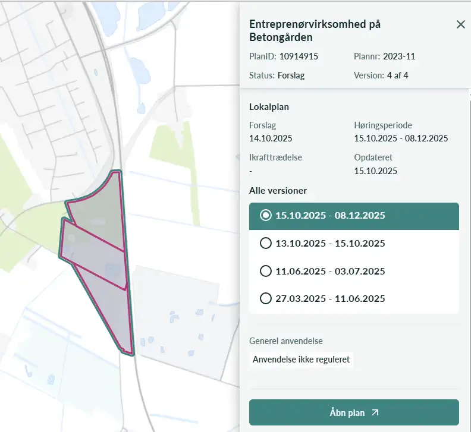Click the 'Version: 4 af 4' text

(x=381, y=75)
